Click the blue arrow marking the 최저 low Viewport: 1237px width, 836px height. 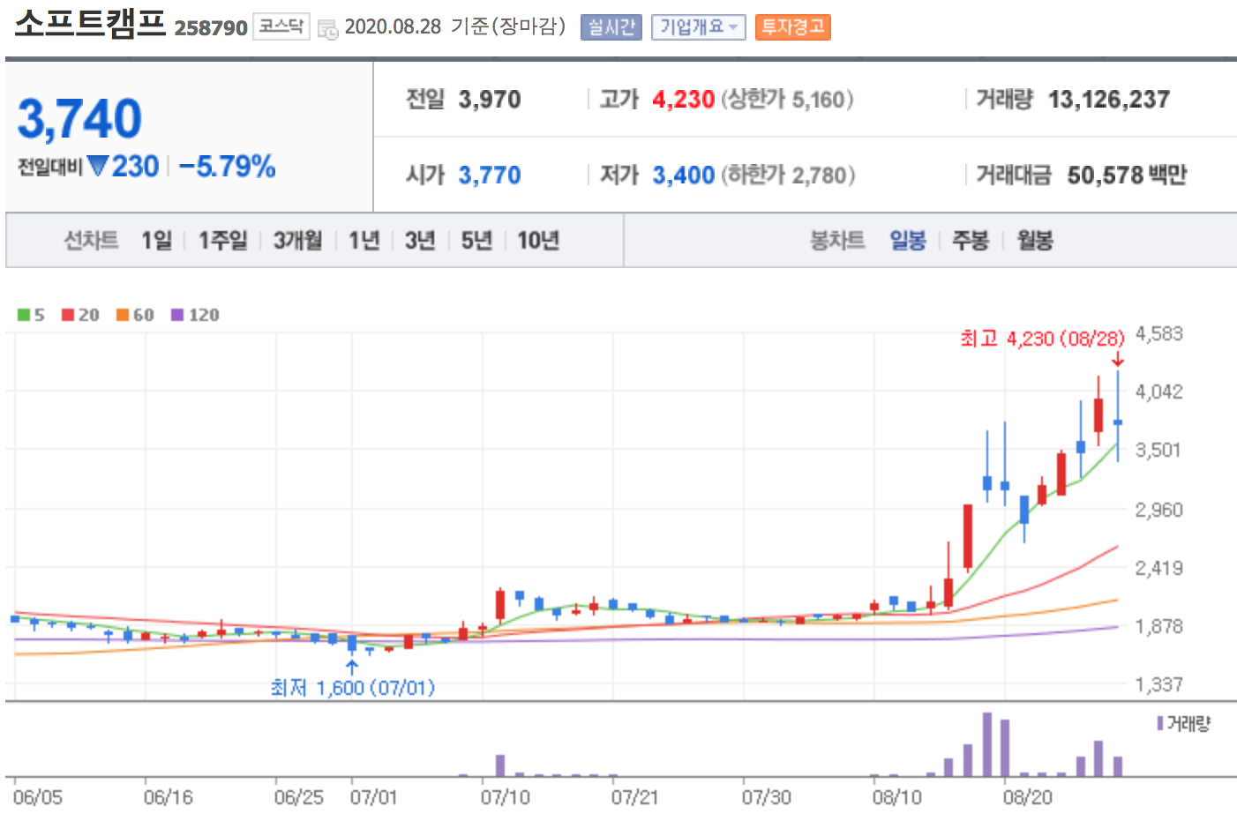[352, 668]
